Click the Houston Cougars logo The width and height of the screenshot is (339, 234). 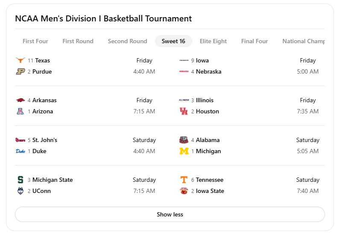[184, 111]
